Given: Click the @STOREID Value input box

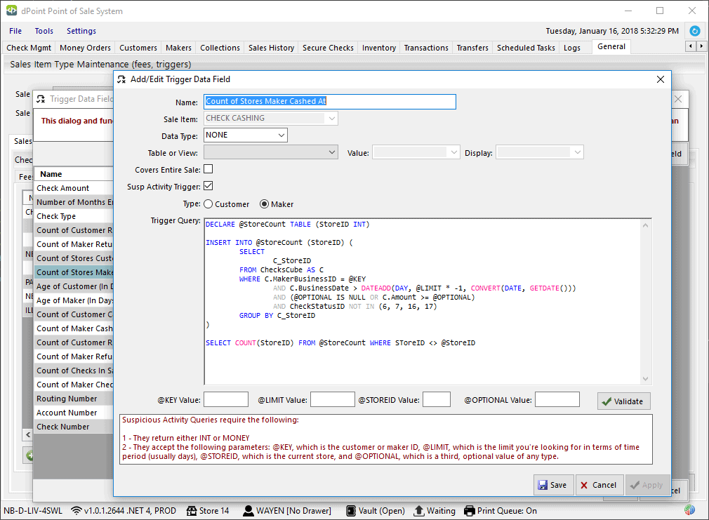Looking at the screenshot, I should click(x=437, y=400).
